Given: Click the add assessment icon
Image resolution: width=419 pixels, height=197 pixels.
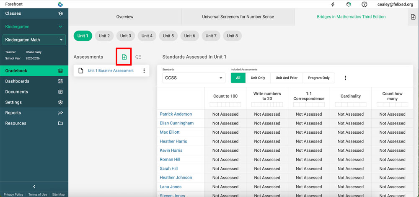Looking at the screenshot, I should (x=124, y=57).
